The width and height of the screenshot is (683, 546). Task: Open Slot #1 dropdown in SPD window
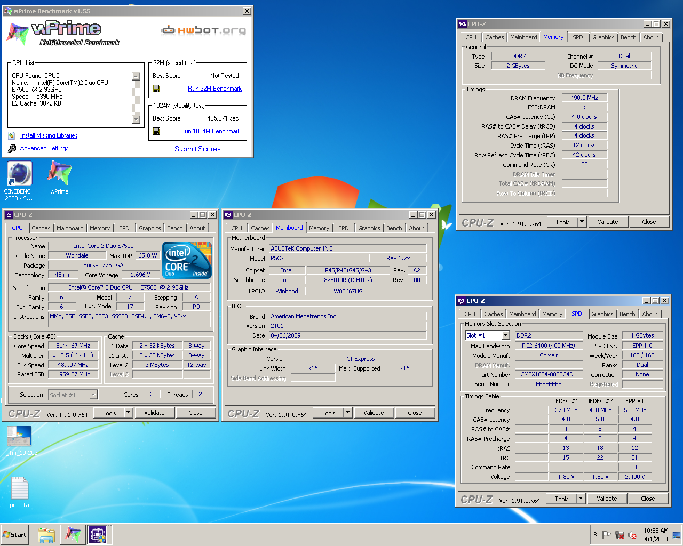[505, 335]
